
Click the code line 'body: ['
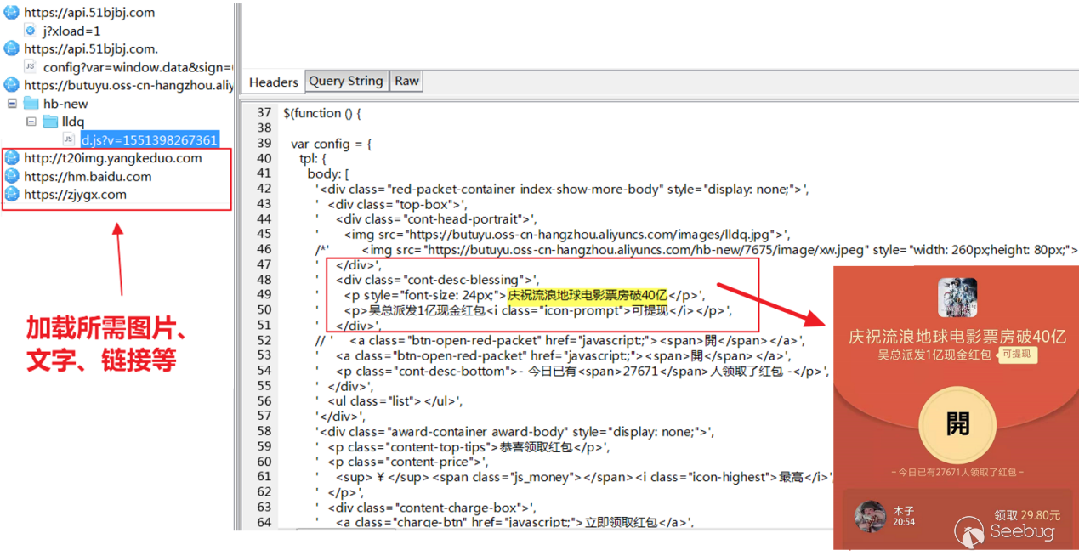click(x=330, y=174)
